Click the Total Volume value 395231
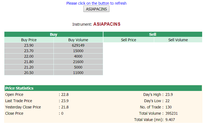206x124 pixels. (x=172, y=113)
